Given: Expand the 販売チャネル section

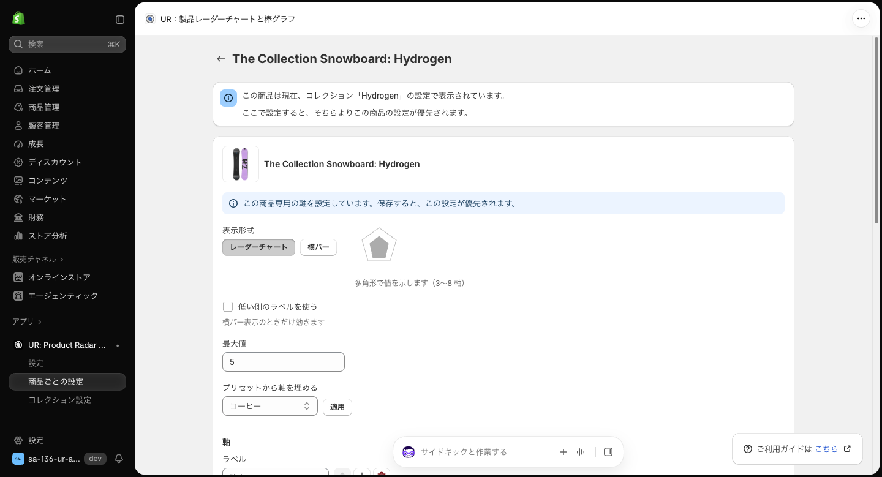Looking at the screenshot, I should pos(38,259).
